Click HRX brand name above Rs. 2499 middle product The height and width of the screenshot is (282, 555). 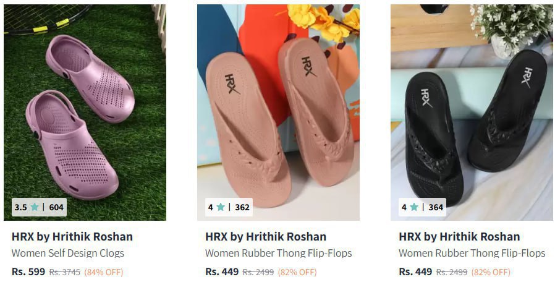coord(266,237)
